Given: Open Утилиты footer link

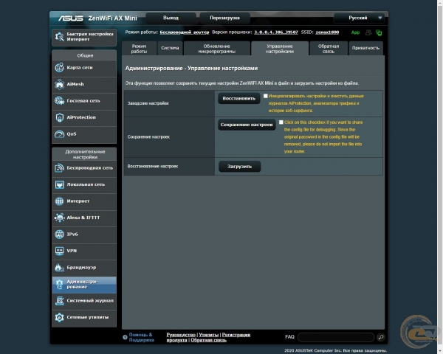Looking at the screenshot, I should tap(208, 335).
